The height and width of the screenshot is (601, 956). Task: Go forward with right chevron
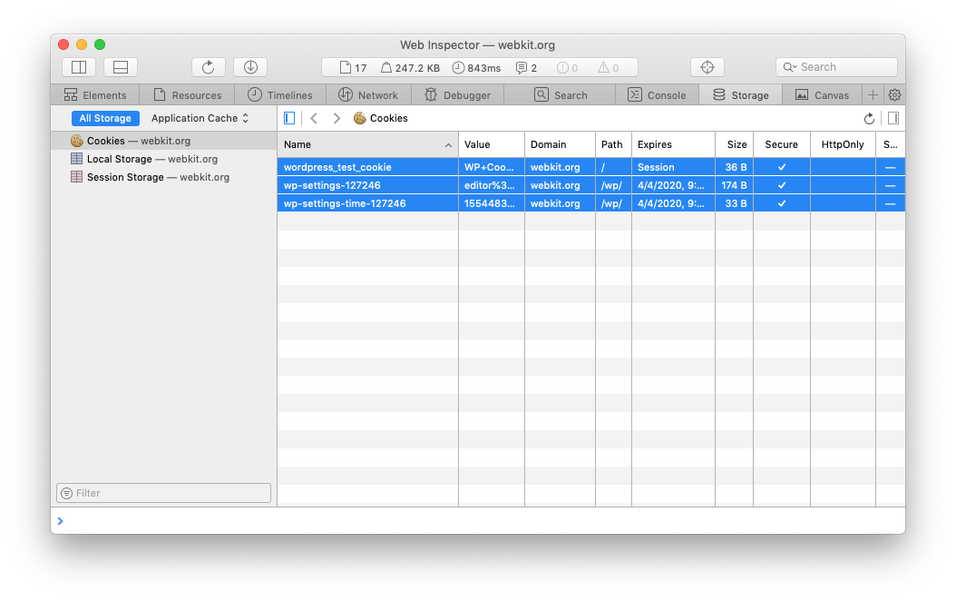coord(337,118)
